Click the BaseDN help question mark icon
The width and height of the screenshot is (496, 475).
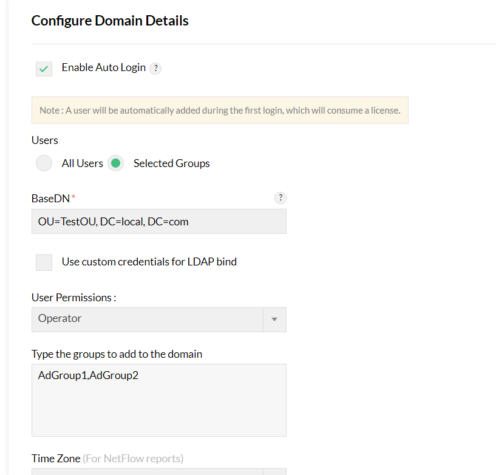click(x=280, y=197)
